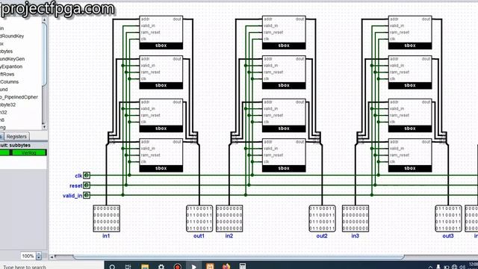Open Task View from the taskbar
The image size is (478, 269).
pyautogui.click(x=128, y=267)
